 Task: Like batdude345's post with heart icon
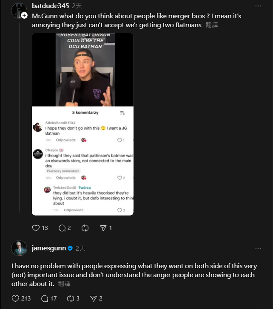click(x=36, y=228)
